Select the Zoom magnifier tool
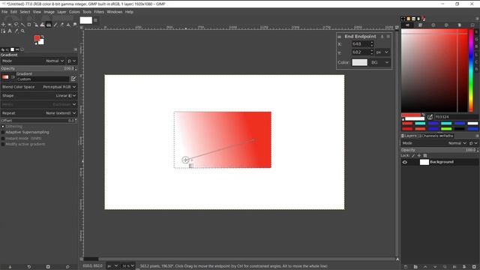This screenshot has width=480, height=270. (22, 31)
